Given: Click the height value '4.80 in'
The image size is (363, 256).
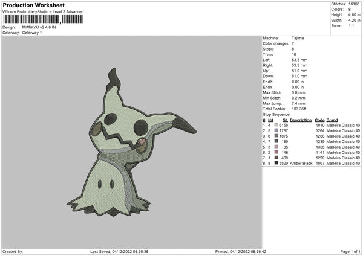Looking at the screenshot, I should pos(354,14).
